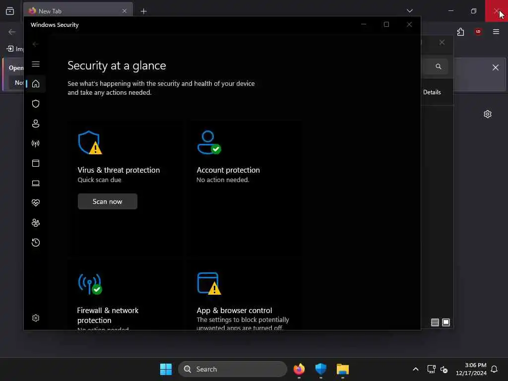Select the Home icon in Windows Security sidebar

tap(36, 84)
